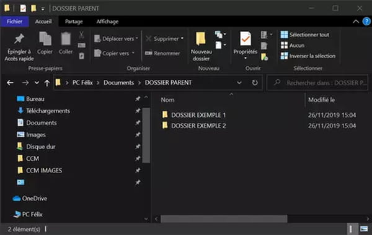This screenshot has height=235, width=372.
Task: Click the Copier icon in Presse-papiers
Action: pos(45,38)
